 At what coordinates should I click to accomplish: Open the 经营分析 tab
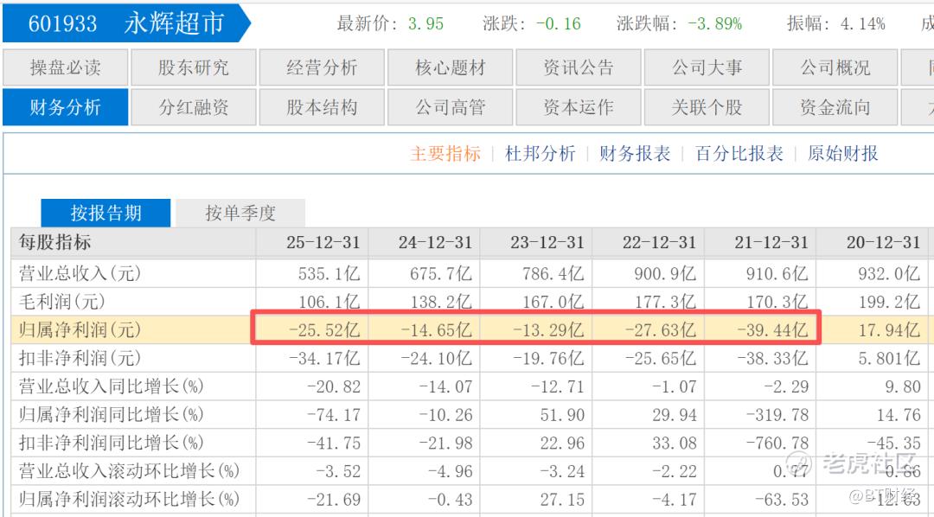click(322, 67)
